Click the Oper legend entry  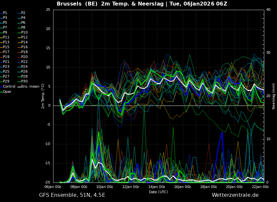coord(6,92)
